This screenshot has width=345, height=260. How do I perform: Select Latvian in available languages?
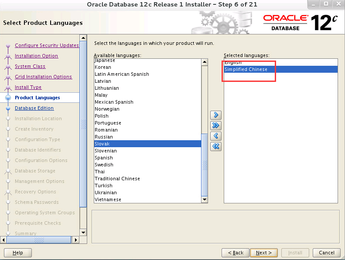(147, 81)
